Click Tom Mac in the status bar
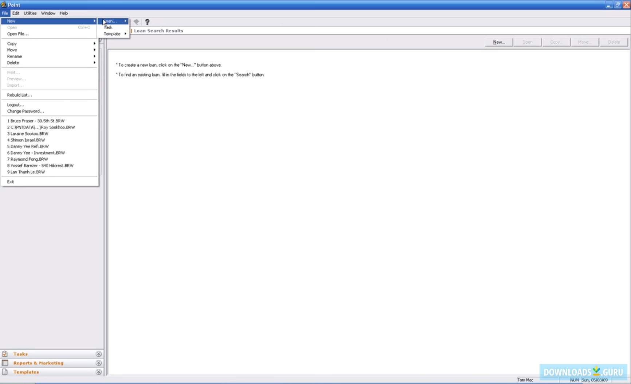Screen dimensions: 631x384 tap(525, 380)
